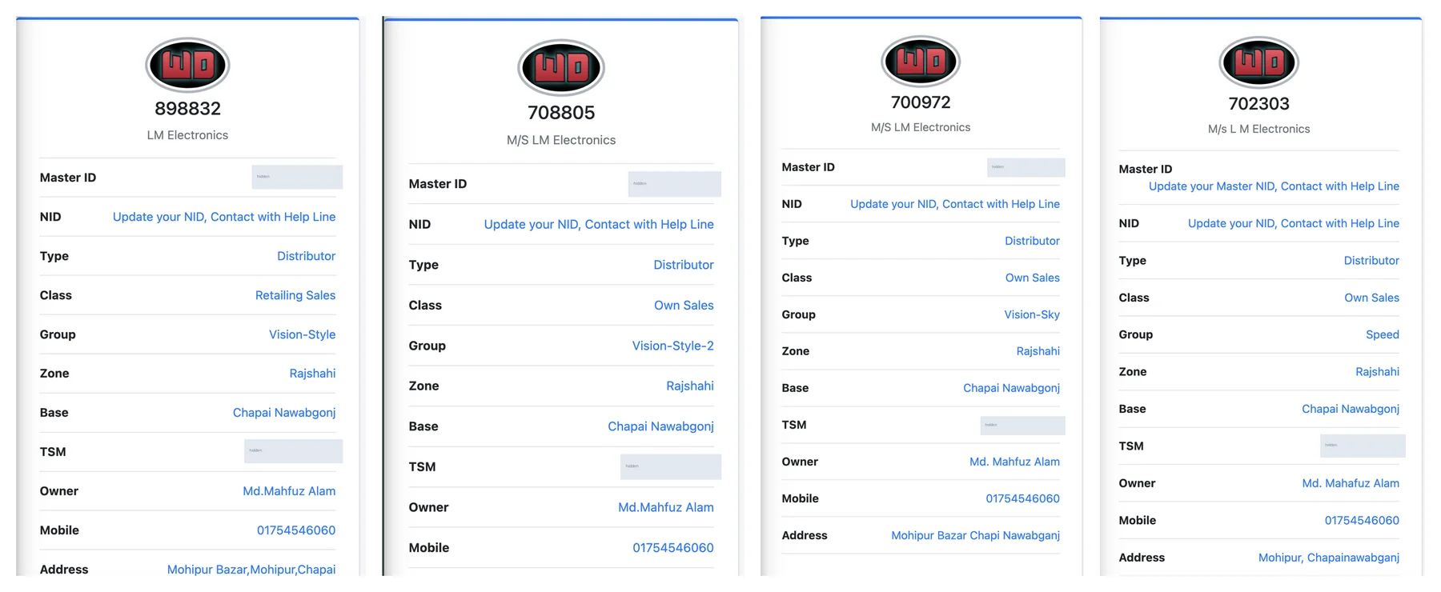Select the ID number 898832
The width and height of the screenshot is (1441, 592).
[187, 108]
